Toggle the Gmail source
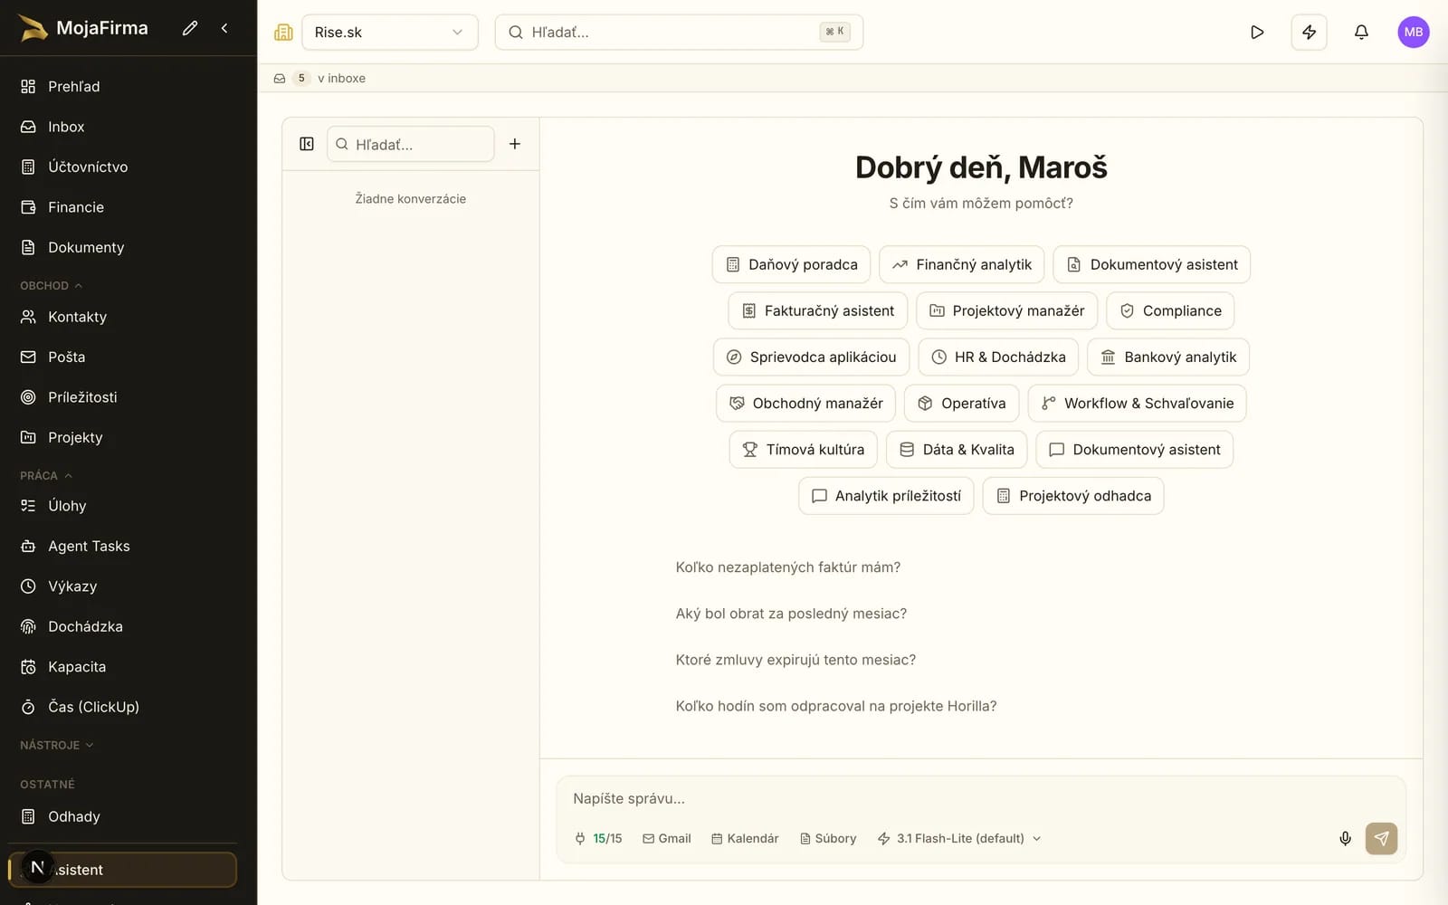 [x=667, y=838]
